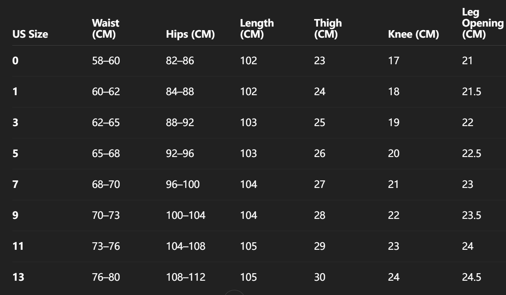Select the Knee (CM) header

[413, 35]
